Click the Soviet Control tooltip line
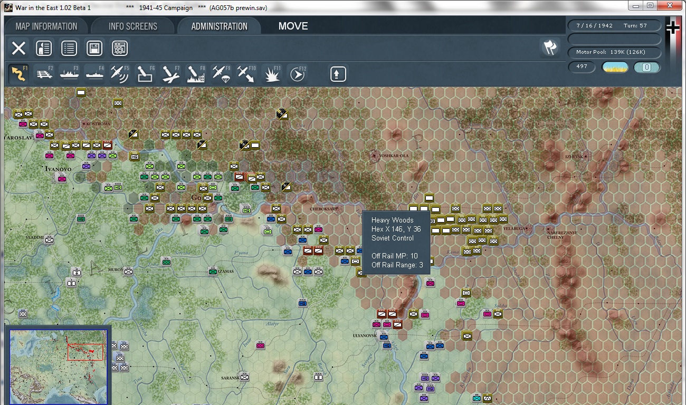This screenshot has height=405, width=686. tap(393, 238)
